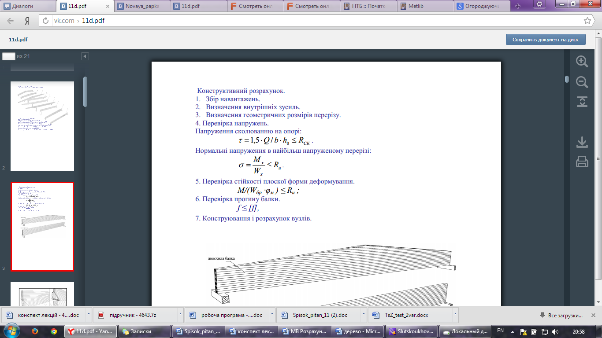Go back using the browser back arrow
Viewport: 602px width, 338px height.
11,21
